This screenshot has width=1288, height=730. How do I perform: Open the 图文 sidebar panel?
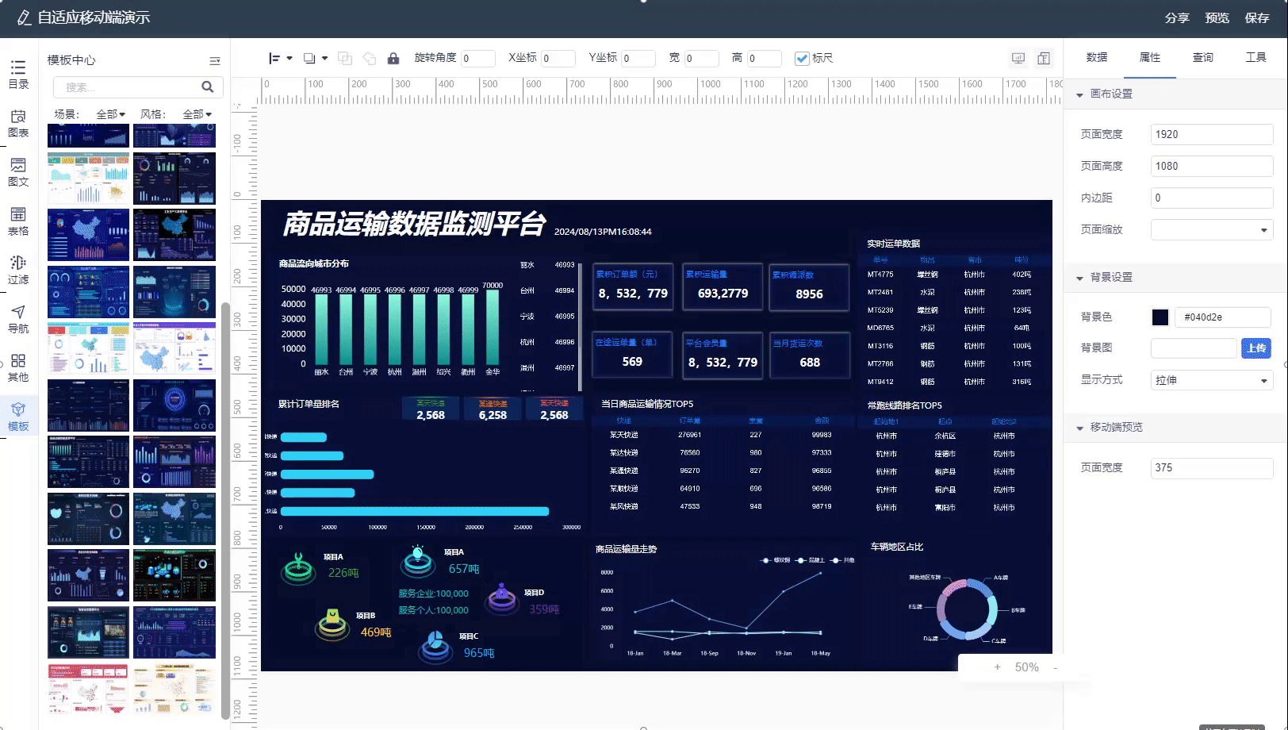coord(18,172)
